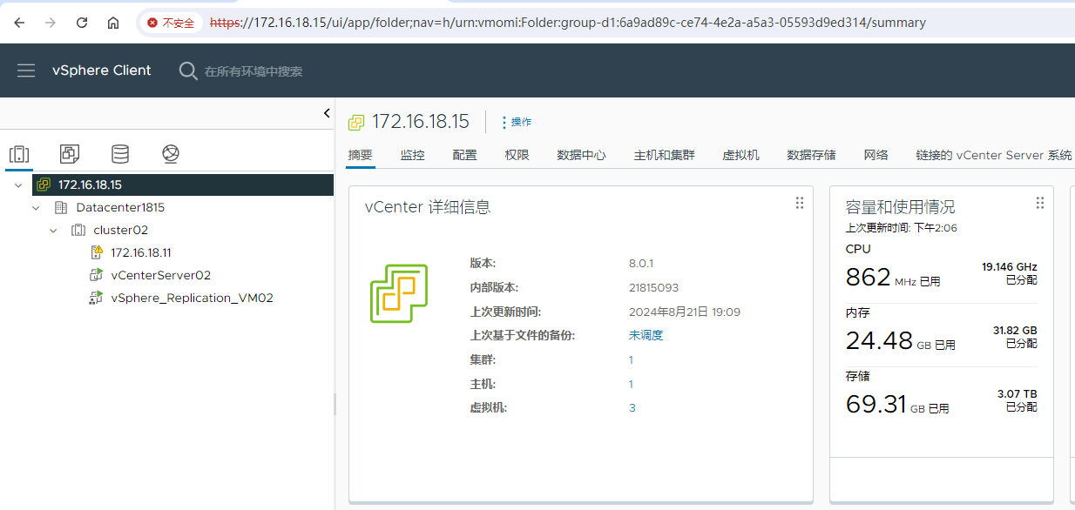Click the 3.07 TB allocated storage value
This screenshot has height=510, width=1075.
coord(1017,394)
